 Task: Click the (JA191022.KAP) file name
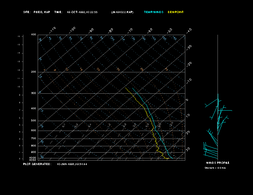click(122, 12)
